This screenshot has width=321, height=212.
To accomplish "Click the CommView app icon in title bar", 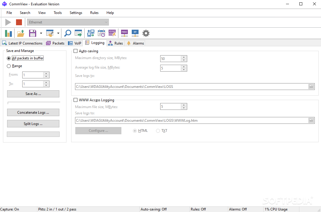I will pyautogui.click(x=4, y=4).
